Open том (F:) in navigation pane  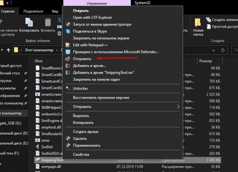pos(9,153)
